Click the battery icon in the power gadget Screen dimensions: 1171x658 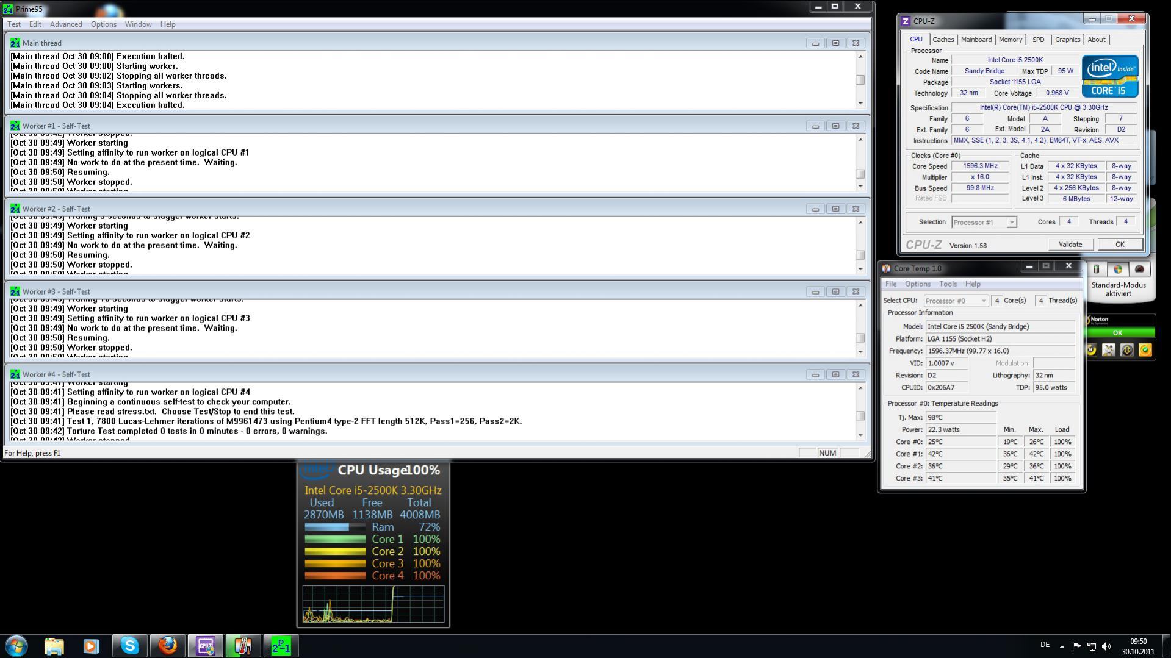1096,270
